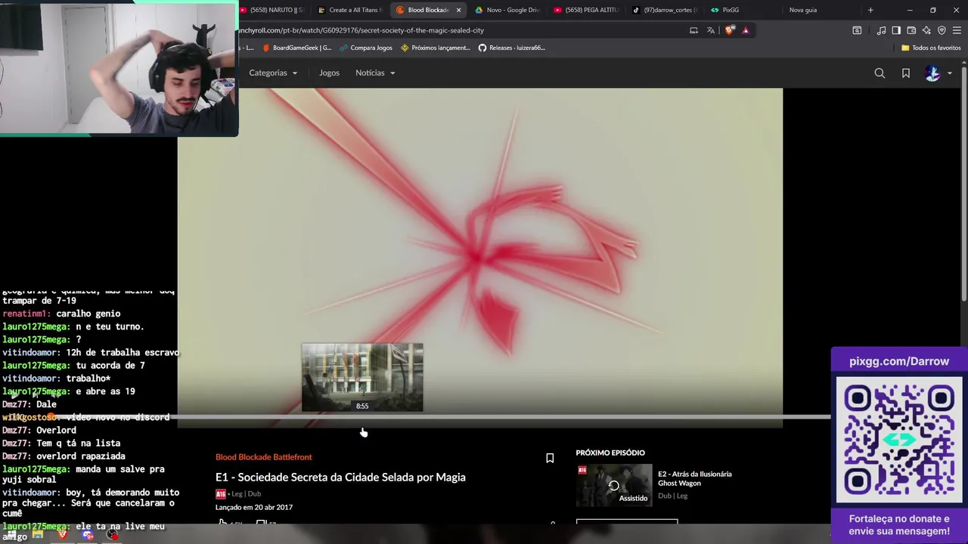Click the translate page icon in address bar

pos(711,30)
